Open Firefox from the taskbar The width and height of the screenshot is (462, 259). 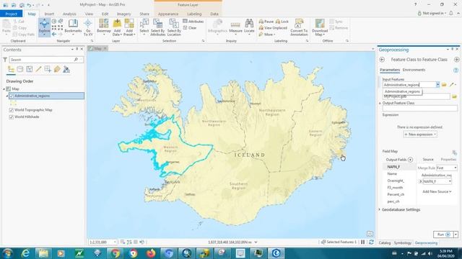coord(151,253)
